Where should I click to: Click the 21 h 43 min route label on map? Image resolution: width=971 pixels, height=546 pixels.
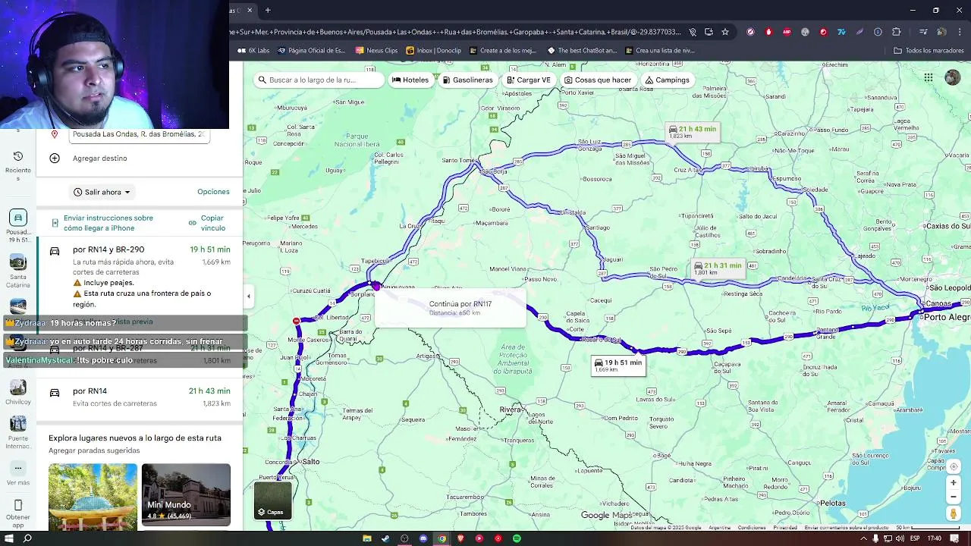pyautogui.click(x=692, y=131)
